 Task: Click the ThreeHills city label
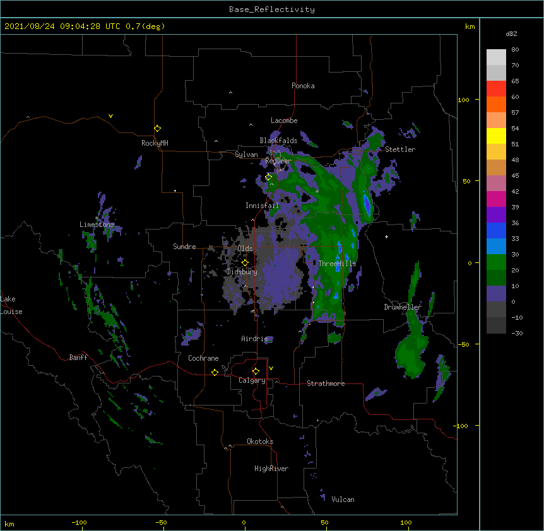[x=337, y=264]
